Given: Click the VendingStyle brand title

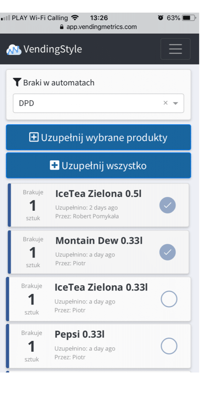Looking at the screenshot, I should (x=53, y=49).
